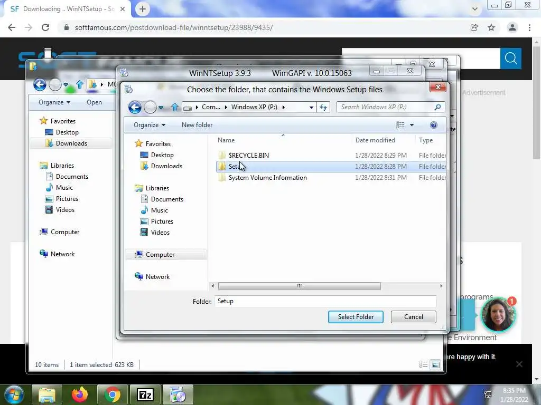The image size is (541, 405).
Task: Cancel the folder selection dialog
Action: pyautogui.click(x=413, y=317)
